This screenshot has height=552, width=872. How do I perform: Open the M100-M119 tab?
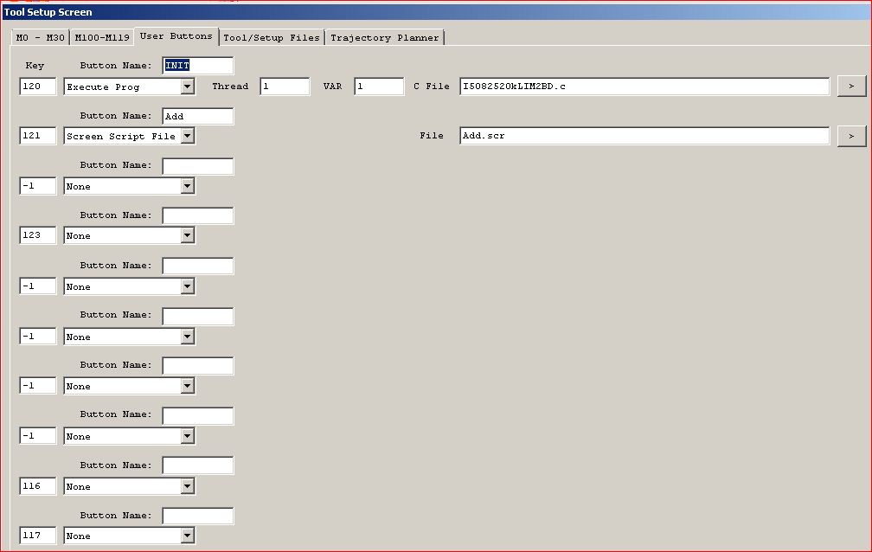pos(101,38)
